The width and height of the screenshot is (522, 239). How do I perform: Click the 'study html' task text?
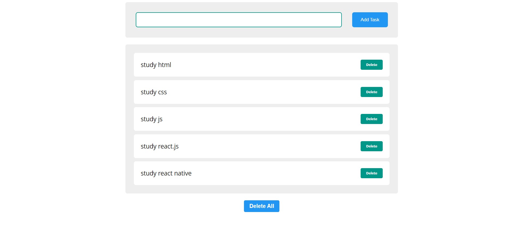point(156,65)
